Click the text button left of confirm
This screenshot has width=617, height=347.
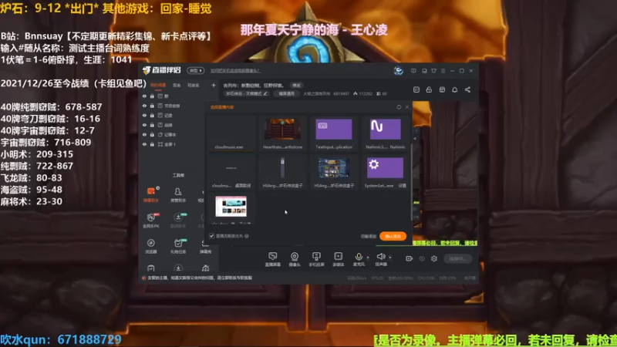click(369, 237)
